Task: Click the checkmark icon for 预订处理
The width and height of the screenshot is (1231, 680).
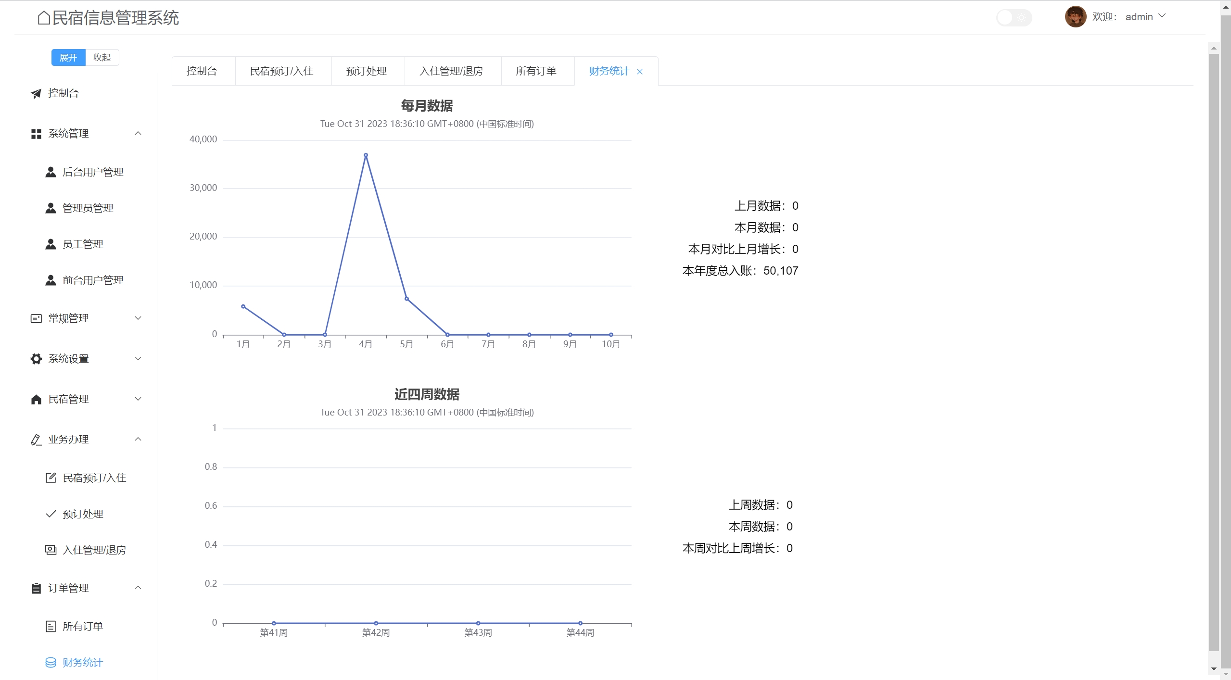Action: (51, 514)
